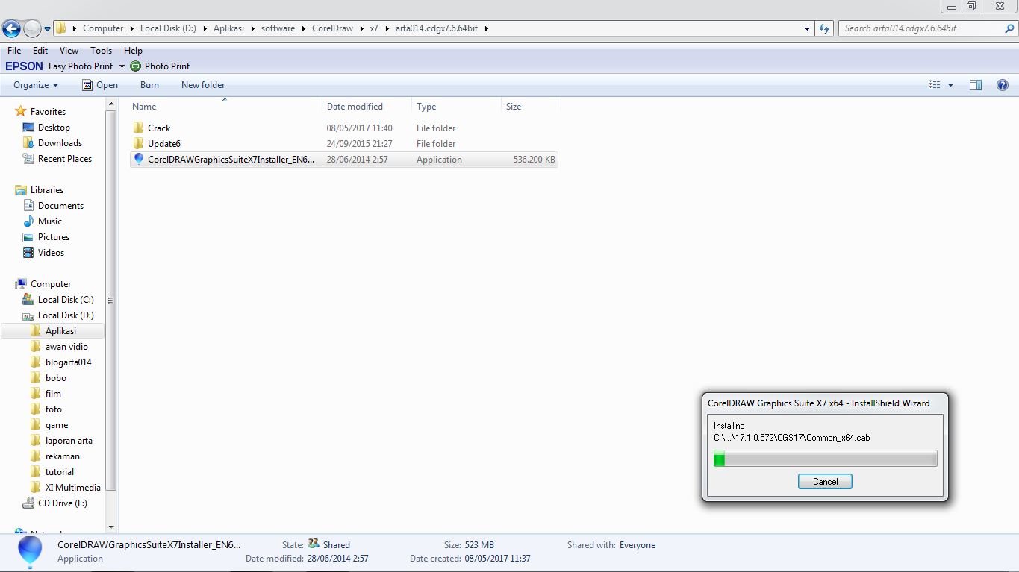Open the Edit menu
Viewport: 1019px width, 572px height.
[40, 51]
